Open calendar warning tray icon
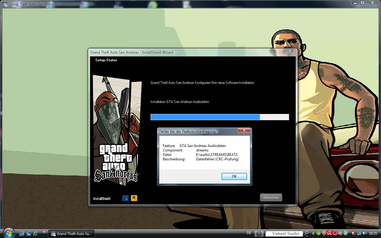381x238 pixels. coord(340,234)
